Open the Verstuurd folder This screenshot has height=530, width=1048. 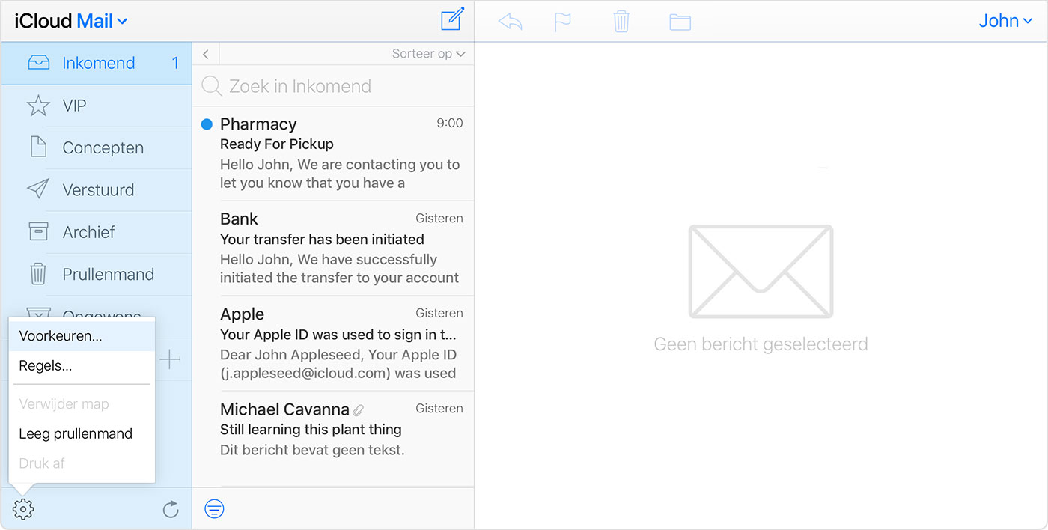click(x=98, y=190)
